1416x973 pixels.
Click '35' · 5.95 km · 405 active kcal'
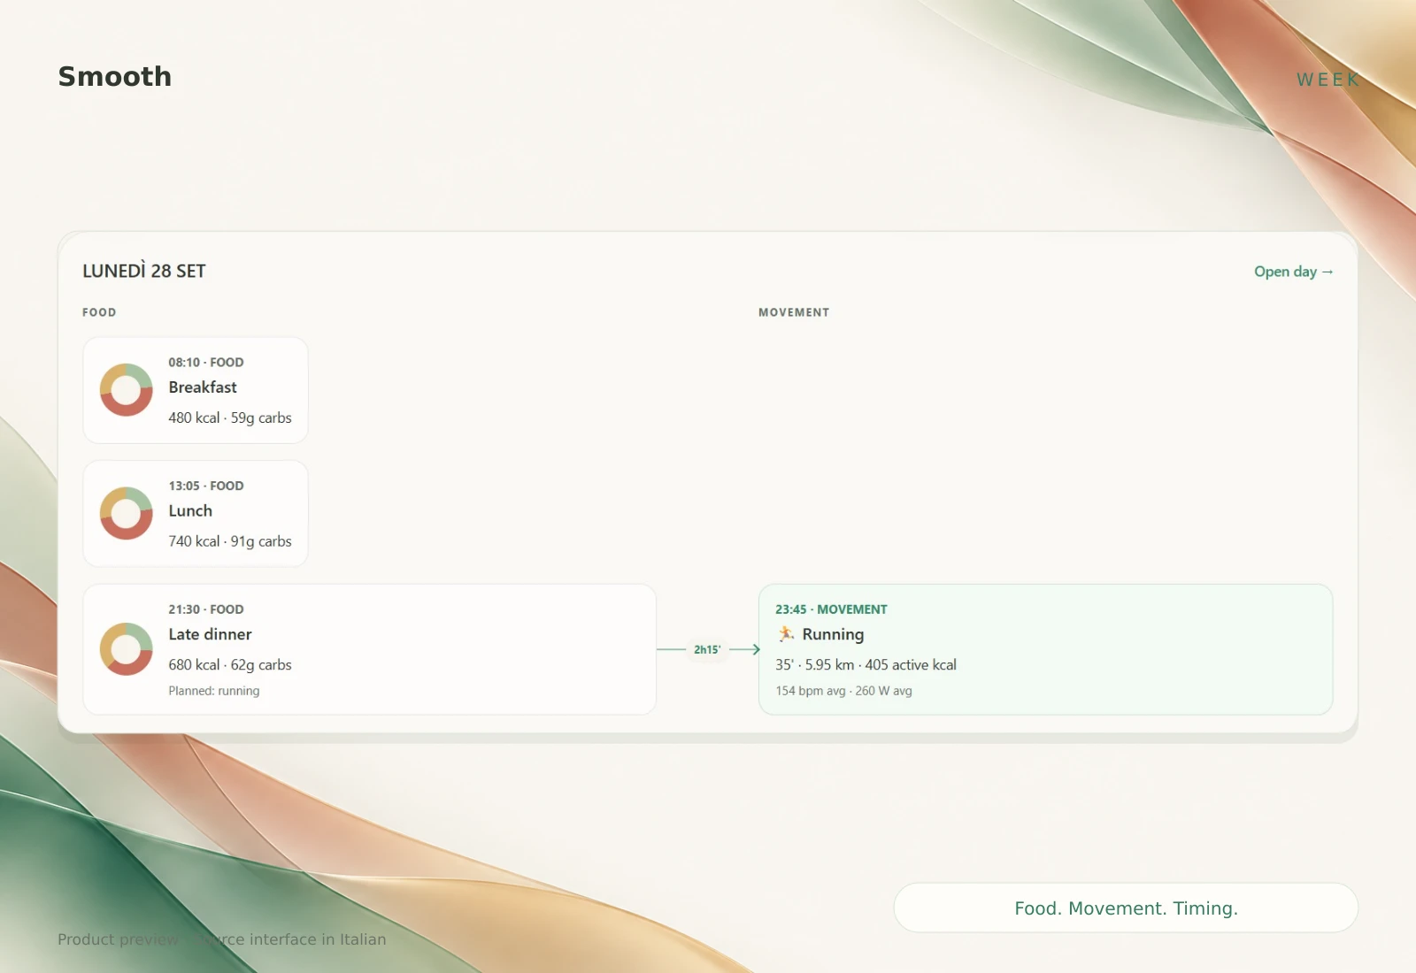click(x=866, y=664)
